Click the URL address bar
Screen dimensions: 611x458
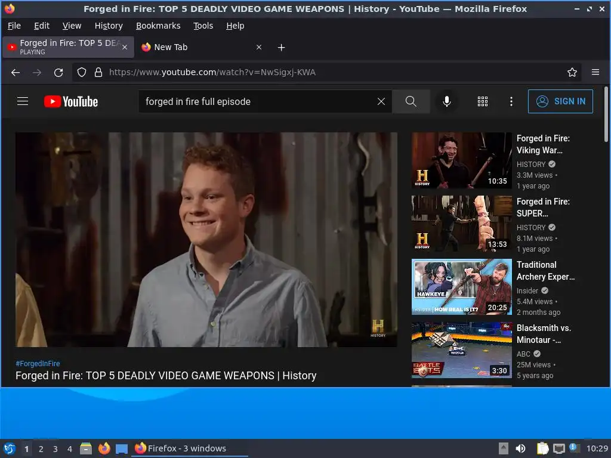[x=328, y=72]
